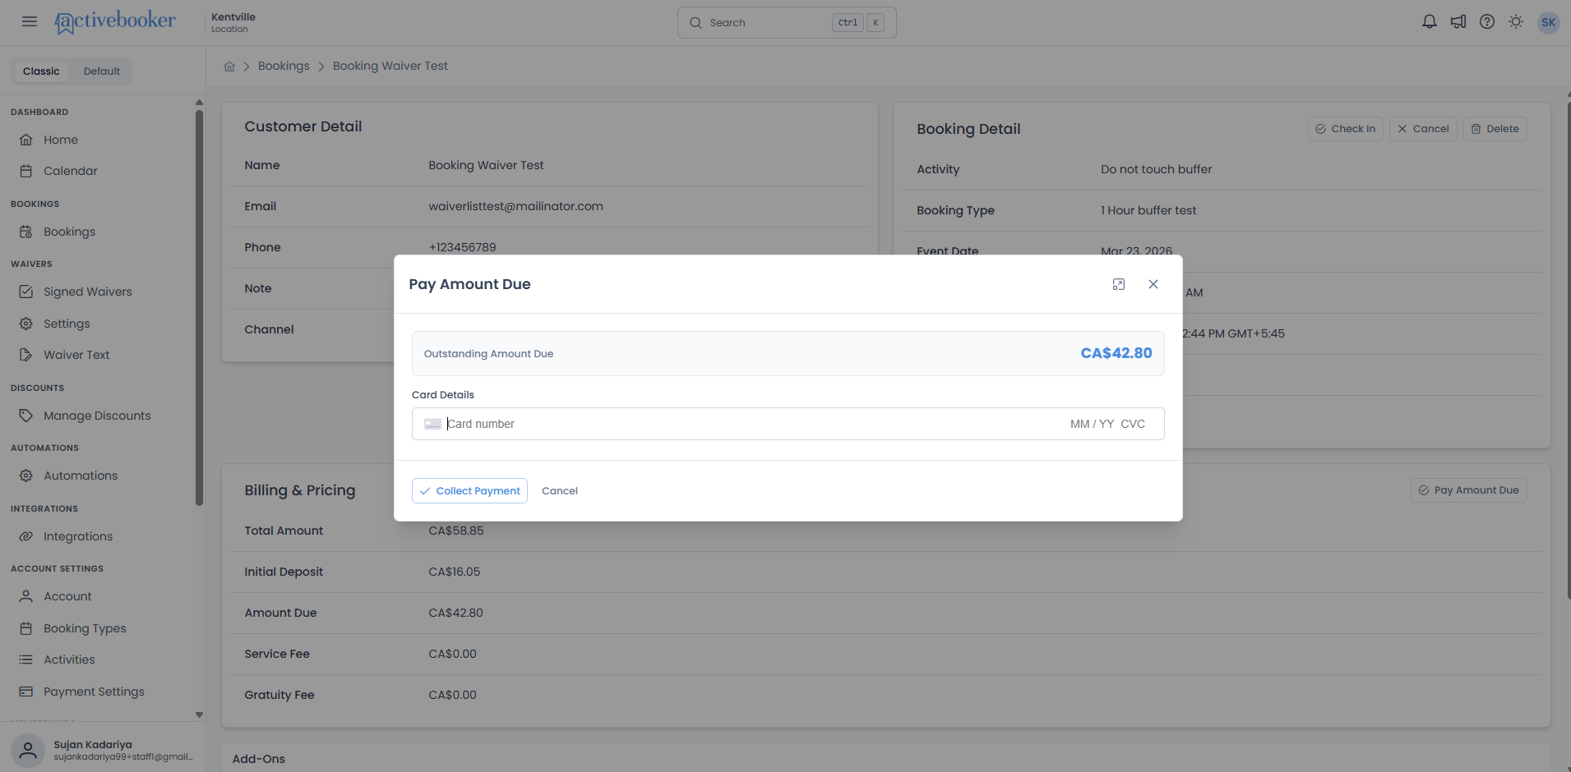Switch to the Classic view tab
The height and width of the screenshot is (772, 1571).
pyautogui.click(x=41, y=71)
